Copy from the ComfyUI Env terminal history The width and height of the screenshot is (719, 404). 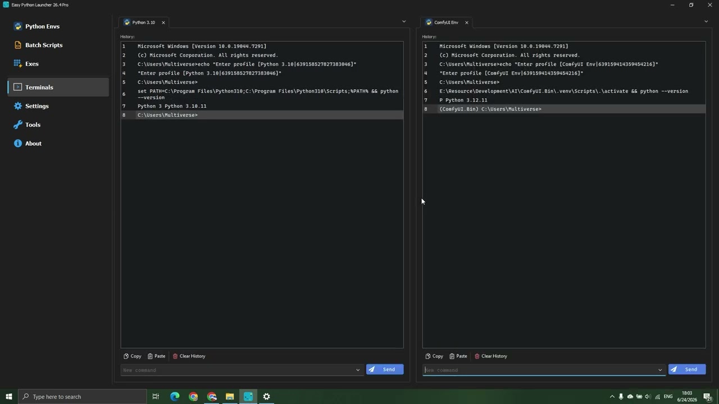(x=434, y=356)
